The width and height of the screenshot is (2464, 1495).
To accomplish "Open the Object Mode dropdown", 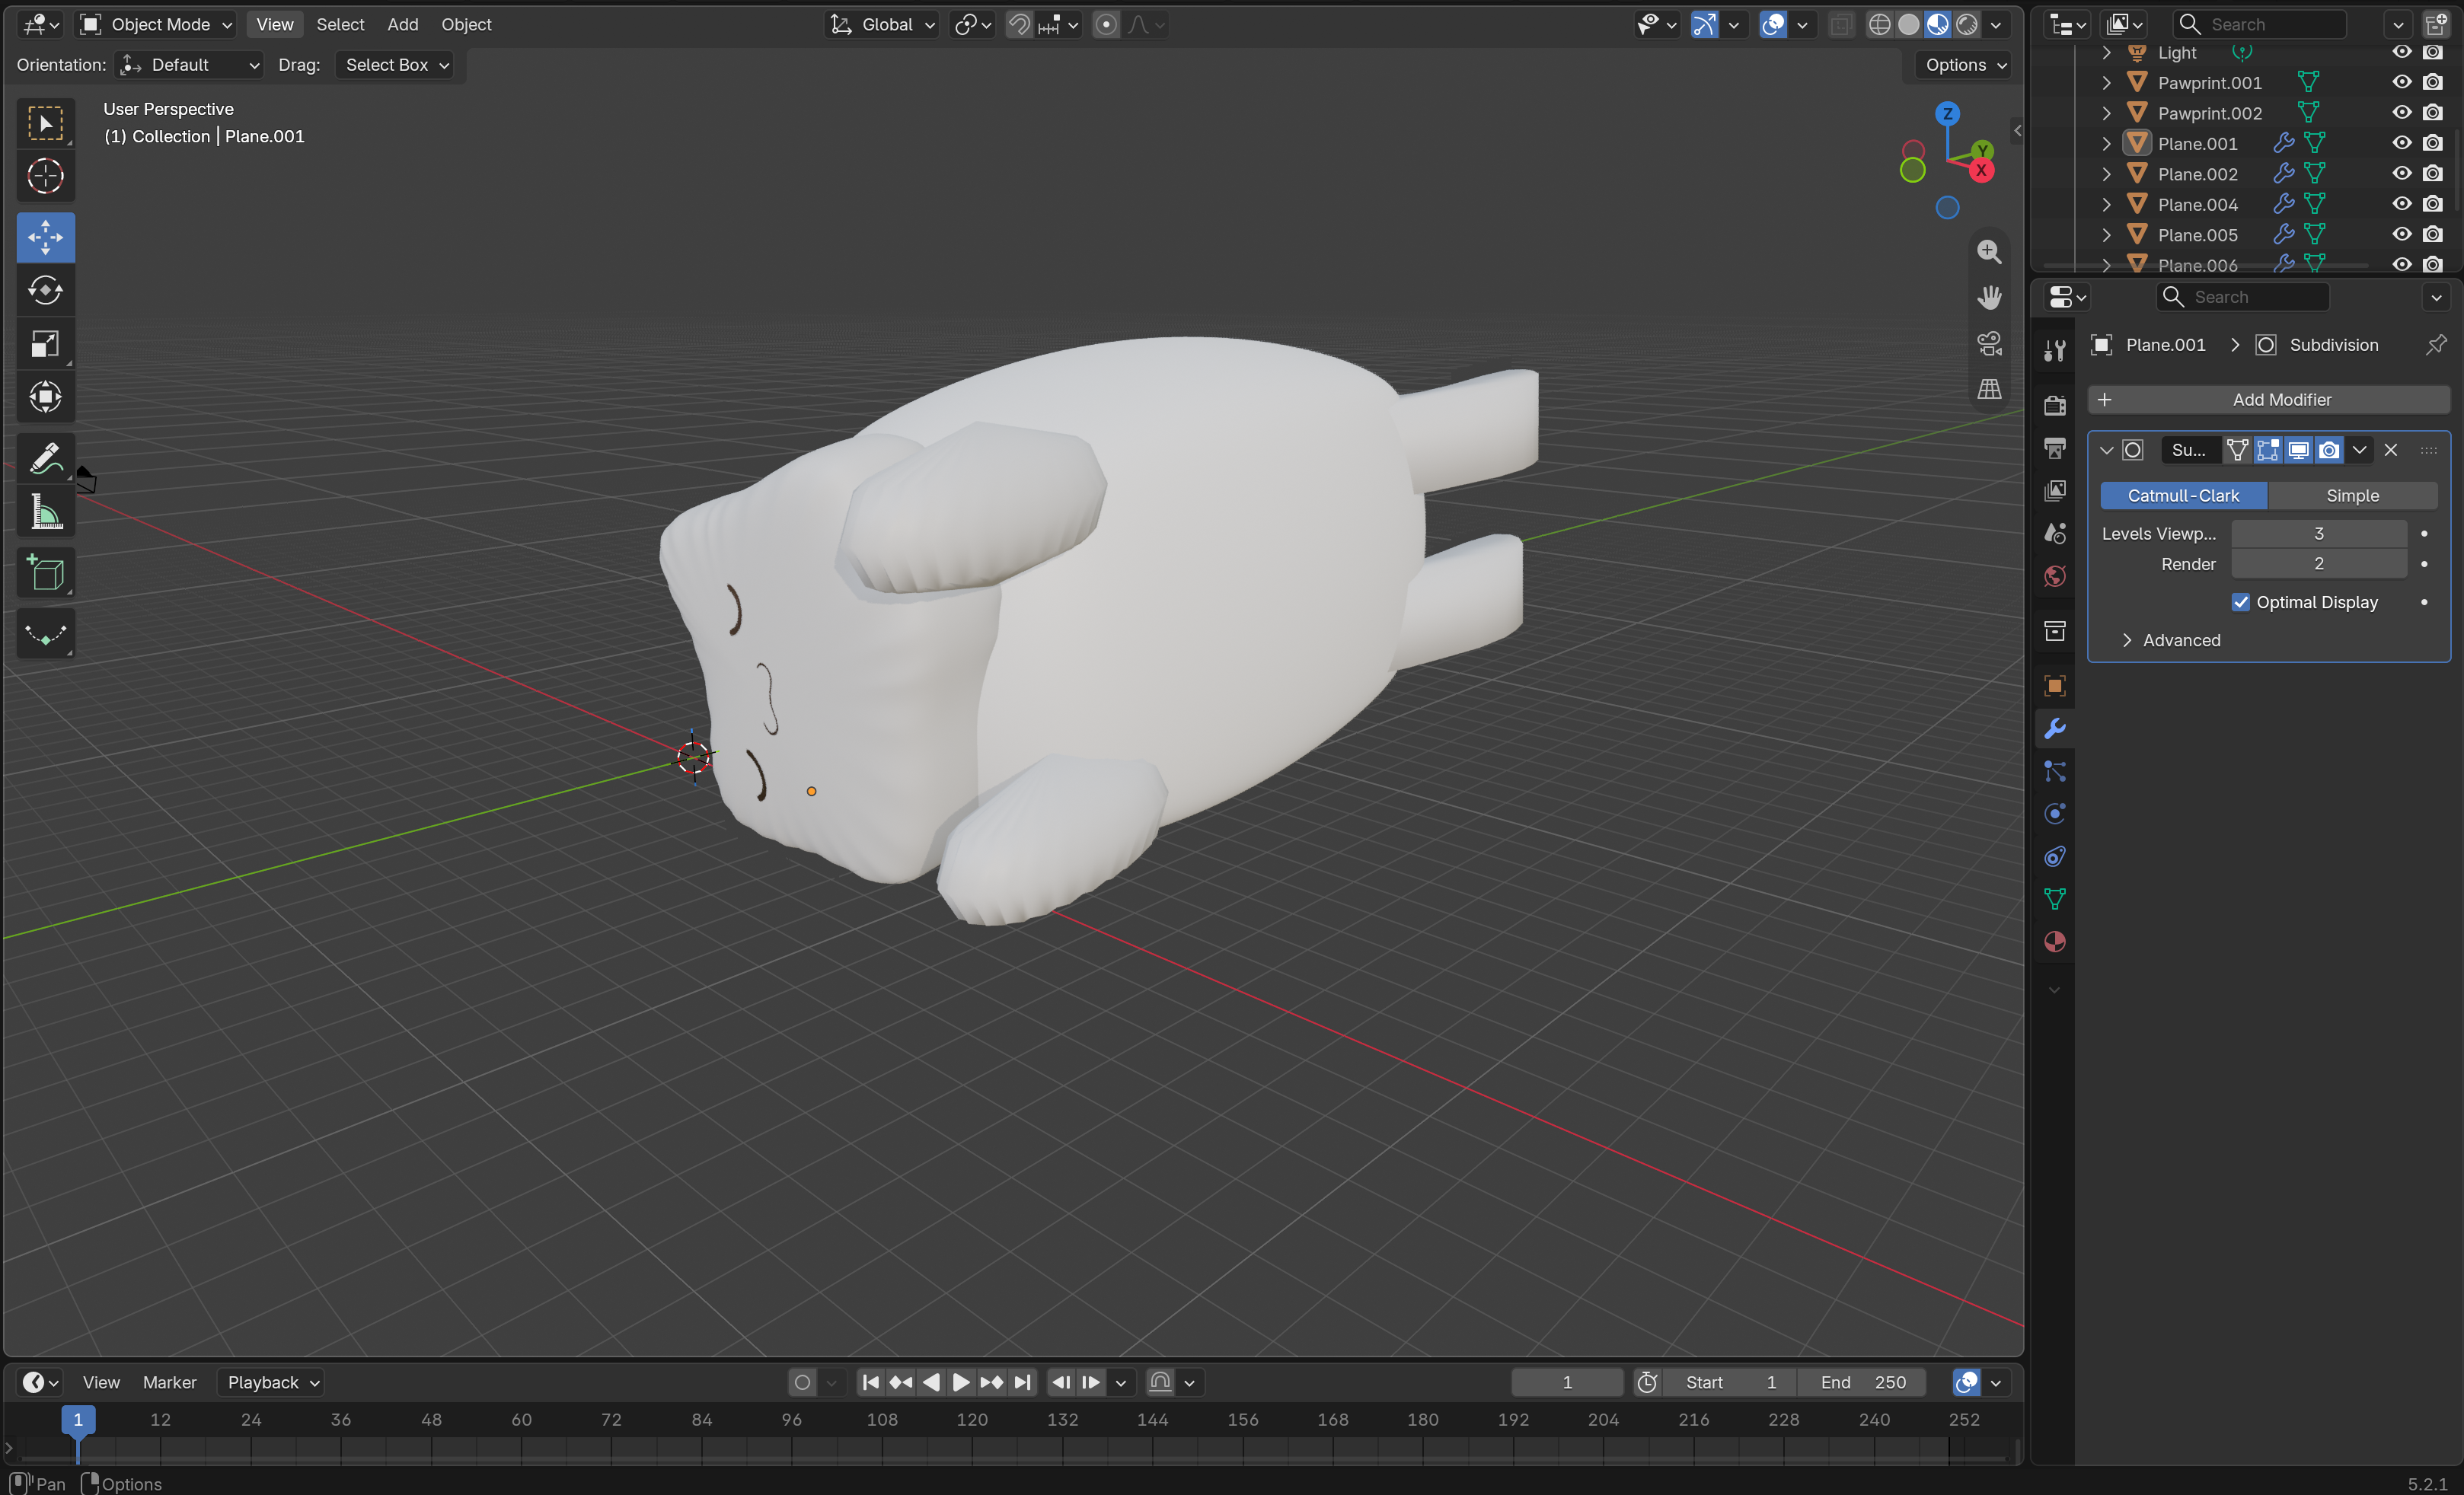I will [x=157, y=25].
